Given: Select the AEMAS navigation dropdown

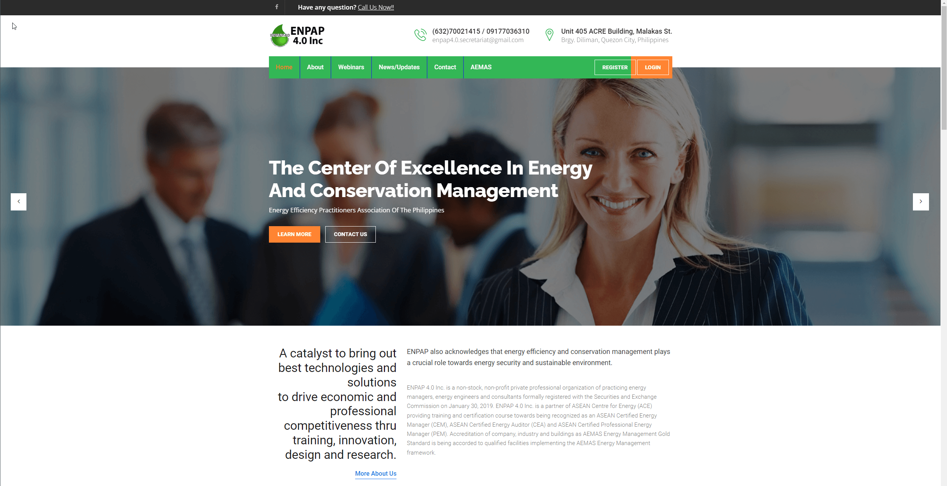Looking at the screenshot, I should pos(480,67).
